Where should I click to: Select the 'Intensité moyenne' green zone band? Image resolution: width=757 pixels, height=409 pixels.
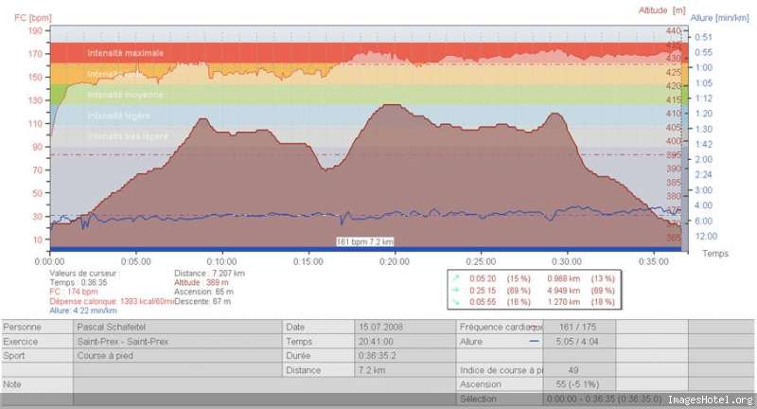[x=365, y=95]
